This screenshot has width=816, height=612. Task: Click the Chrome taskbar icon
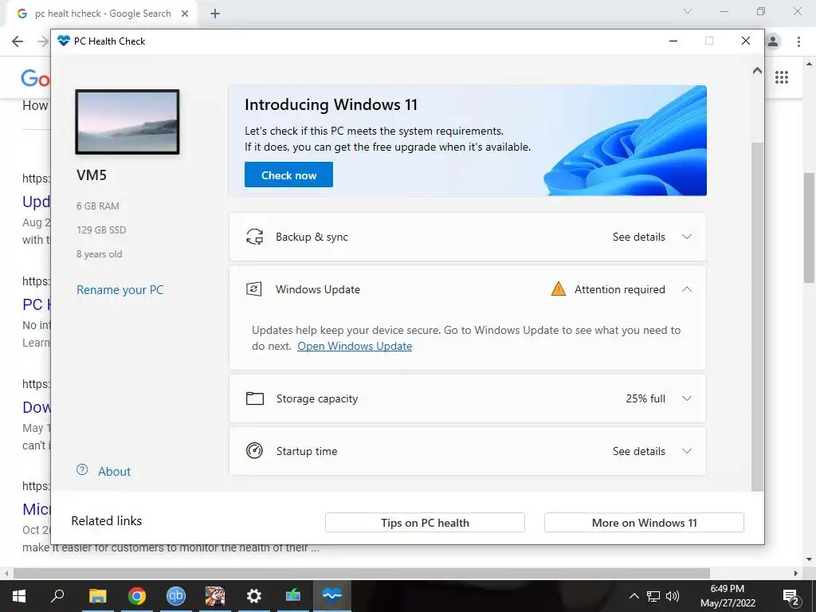click(136, 596)
